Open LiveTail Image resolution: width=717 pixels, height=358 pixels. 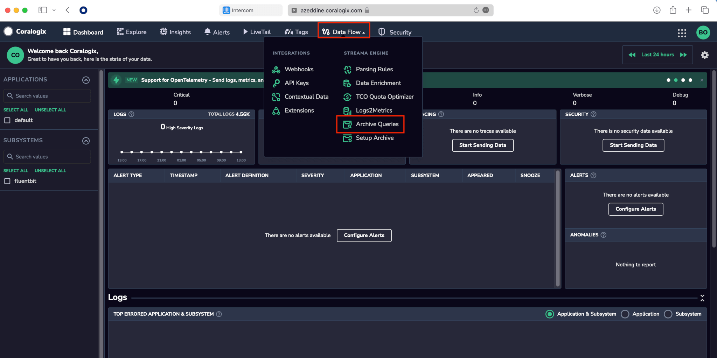257,32
